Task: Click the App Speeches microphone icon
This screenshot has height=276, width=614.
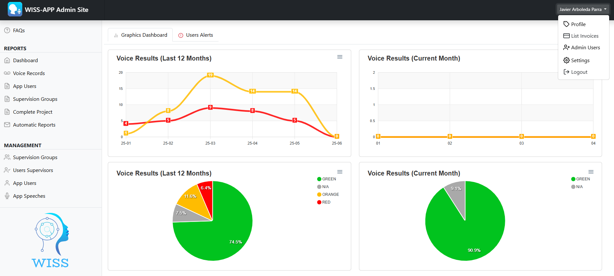Action: (x=7, y=196)
